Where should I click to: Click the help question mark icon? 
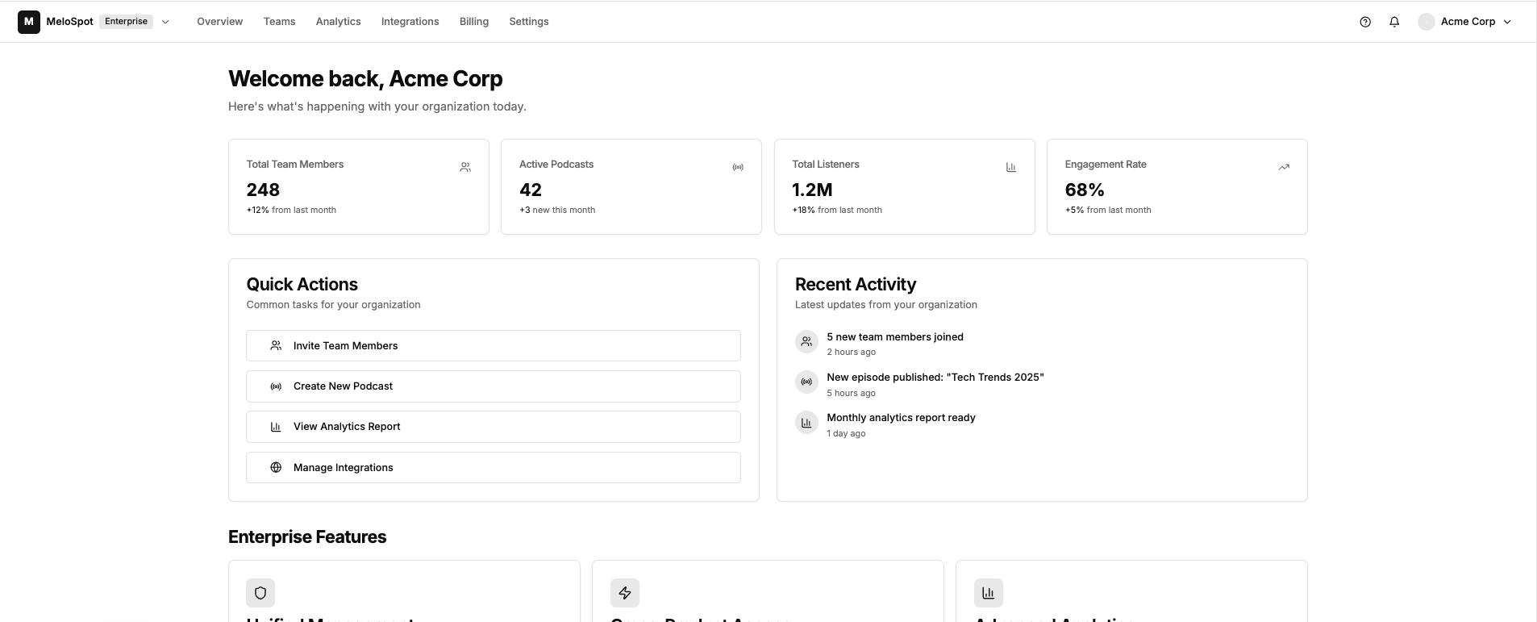[1365, 22]
